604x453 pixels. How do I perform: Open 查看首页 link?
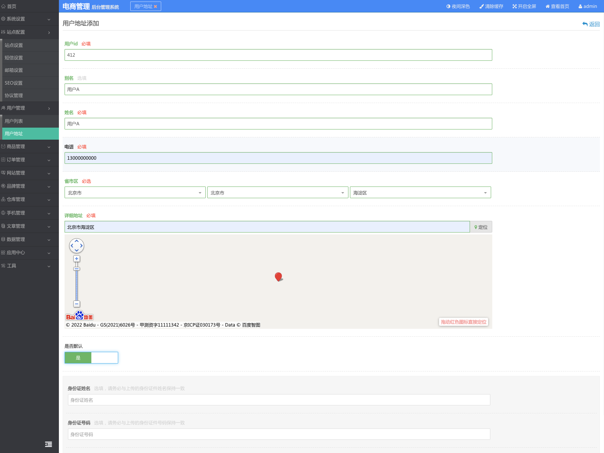click(x=557, y=6)
